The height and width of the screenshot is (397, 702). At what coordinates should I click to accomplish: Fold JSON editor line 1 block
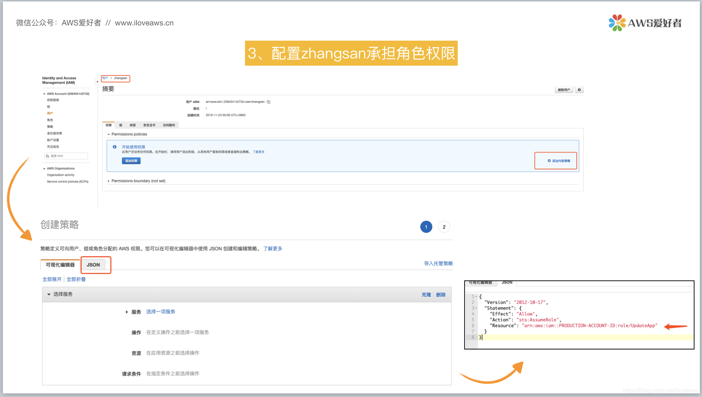point(476,296)
